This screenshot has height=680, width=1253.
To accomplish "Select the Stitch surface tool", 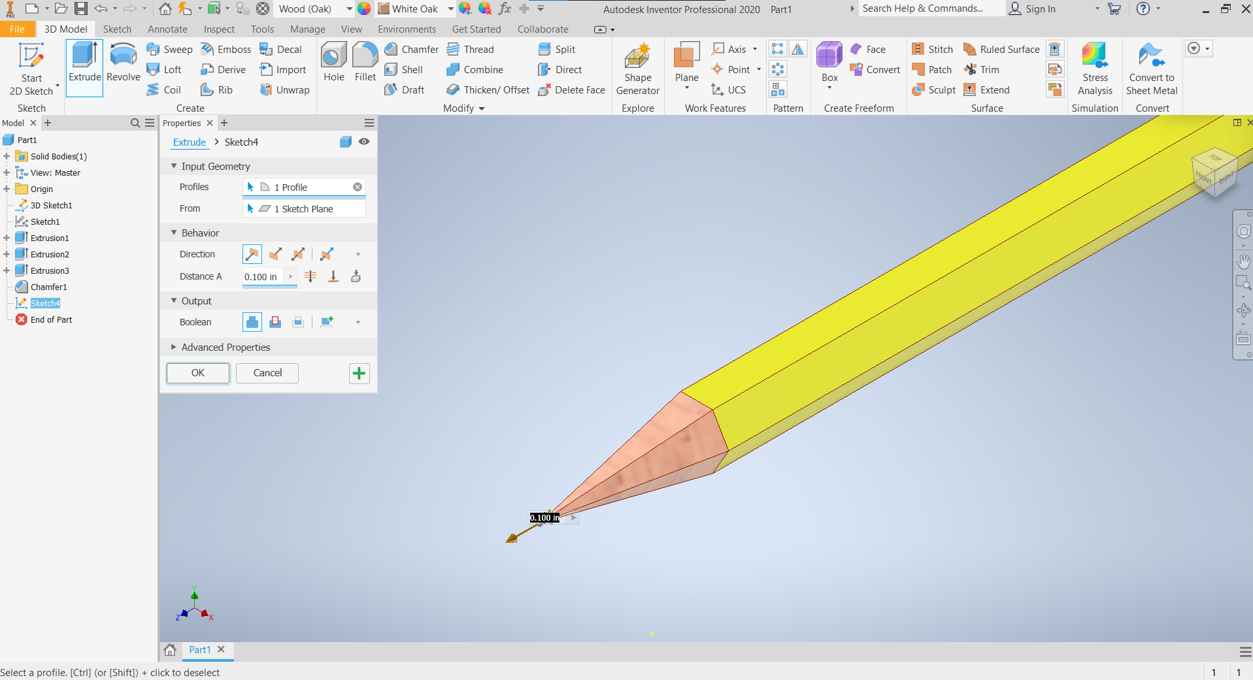I will click(x=932, y=50).
